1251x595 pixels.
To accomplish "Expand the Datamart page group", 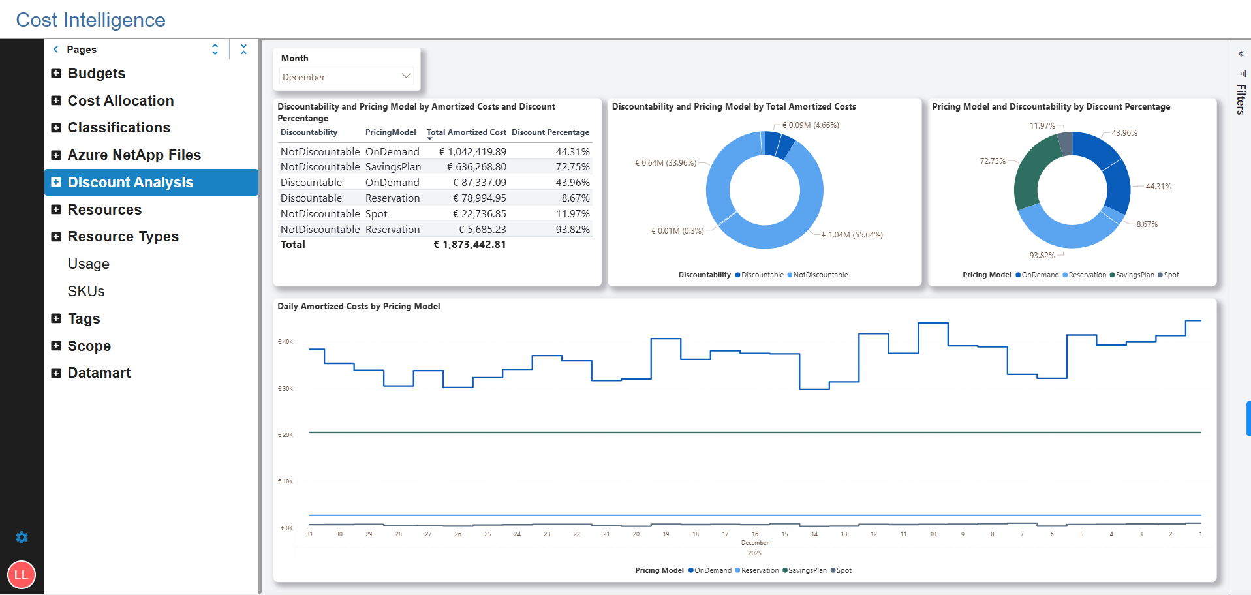I will tap(56, 373).
